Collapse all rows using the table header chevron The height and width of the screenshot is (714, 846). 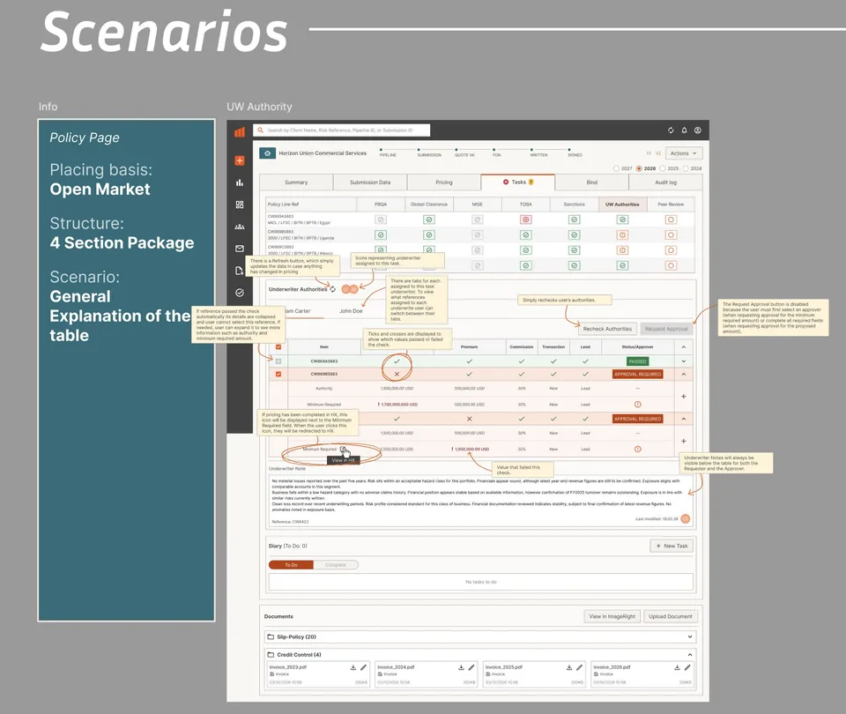pyautogui.click(x=684, y=347)
